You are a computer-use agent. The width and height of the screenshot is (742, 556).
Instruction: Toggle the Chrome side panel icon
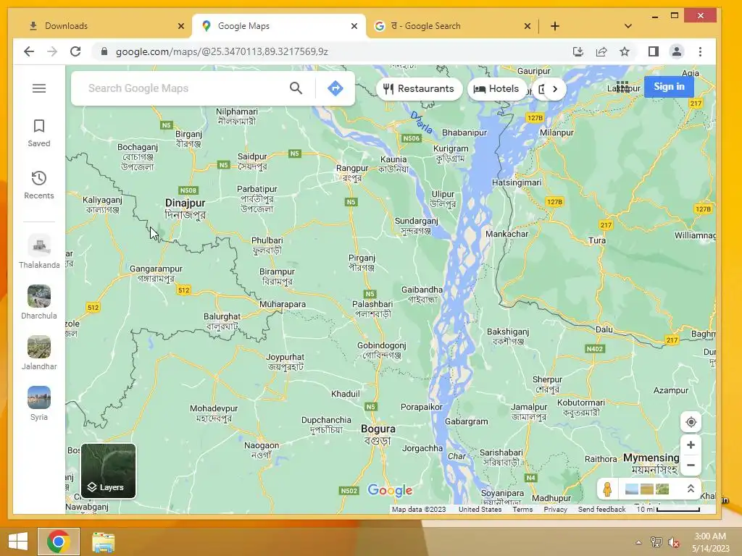point(653,51)
